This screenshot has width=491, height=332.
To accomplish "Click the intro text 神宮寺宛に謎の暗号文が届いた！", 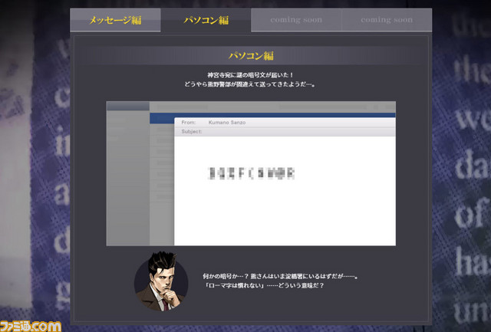I will 251,75.
